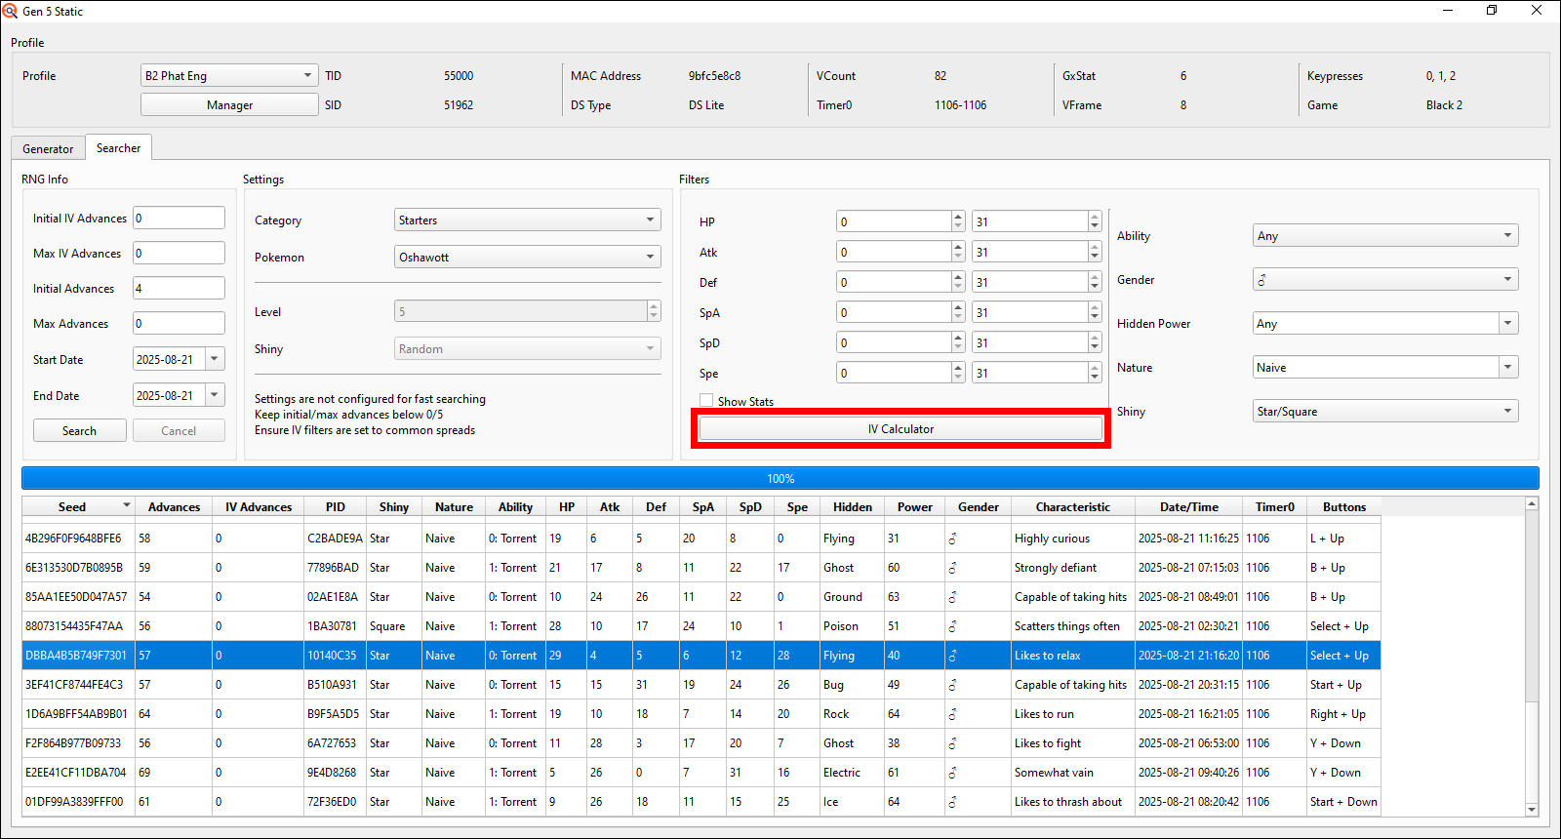Click the Seed column sort arrow

[x=127, y=505]
